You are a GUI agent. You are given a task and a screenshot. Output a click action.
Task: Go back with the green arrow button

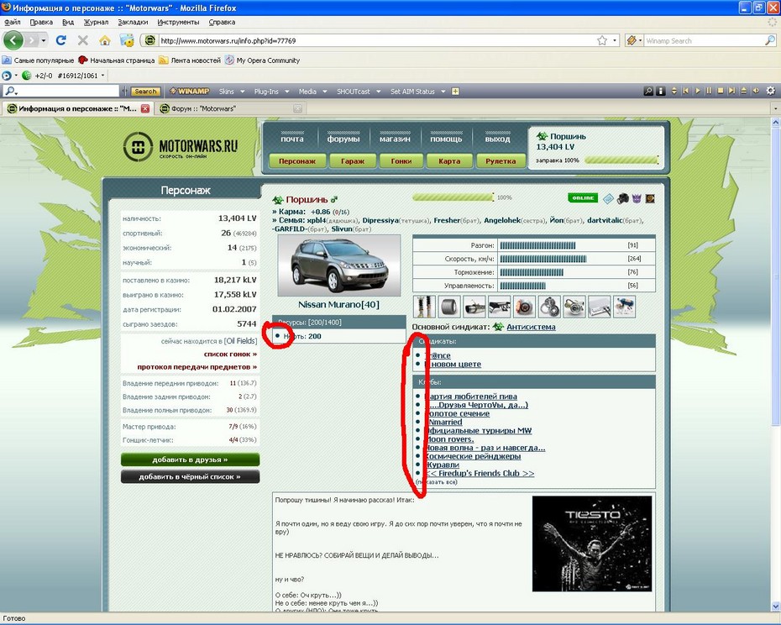pos(13,40)
